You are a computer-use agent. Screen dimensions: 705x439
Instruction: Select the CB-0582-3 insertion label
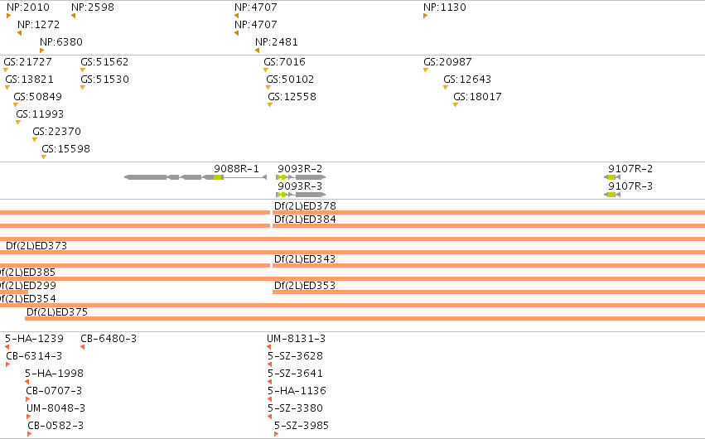(x=56, y=426)
